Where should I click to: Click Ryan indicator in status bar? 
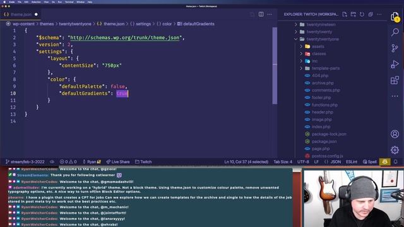(92, 162)
